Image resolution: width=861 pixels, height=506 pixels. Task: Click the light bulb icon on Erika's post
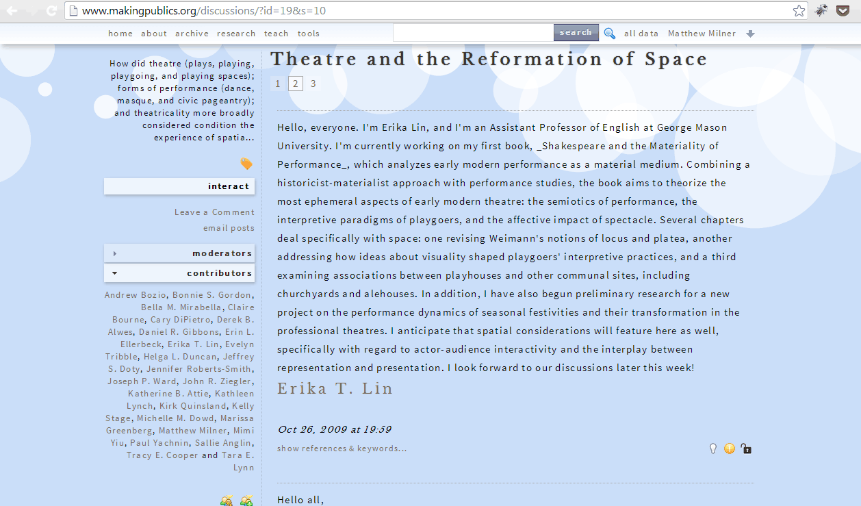[x=713, y=448]
